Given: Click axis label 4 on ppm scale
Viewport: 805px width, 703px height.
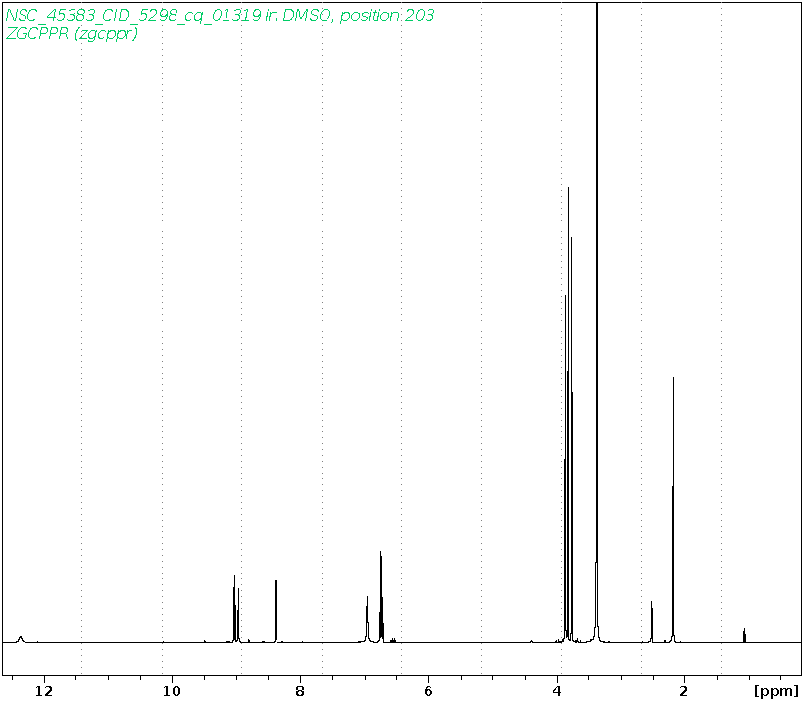Looking at the screenshot, I should pos(557,691).
